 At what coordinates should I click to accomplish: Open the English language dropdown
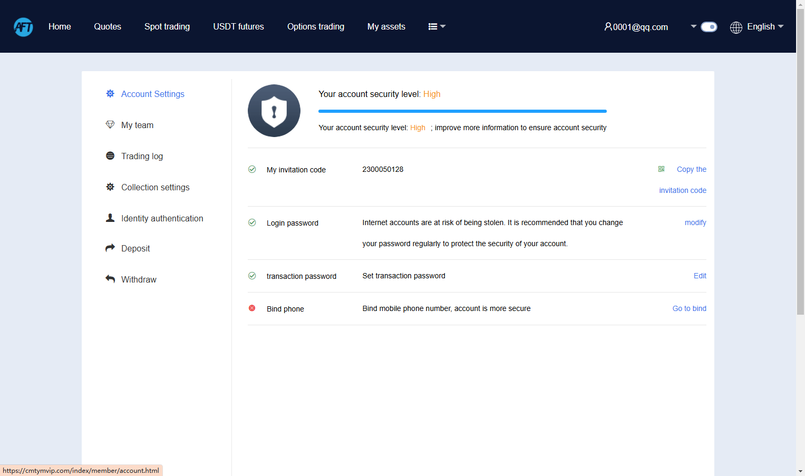click(765, 26)
